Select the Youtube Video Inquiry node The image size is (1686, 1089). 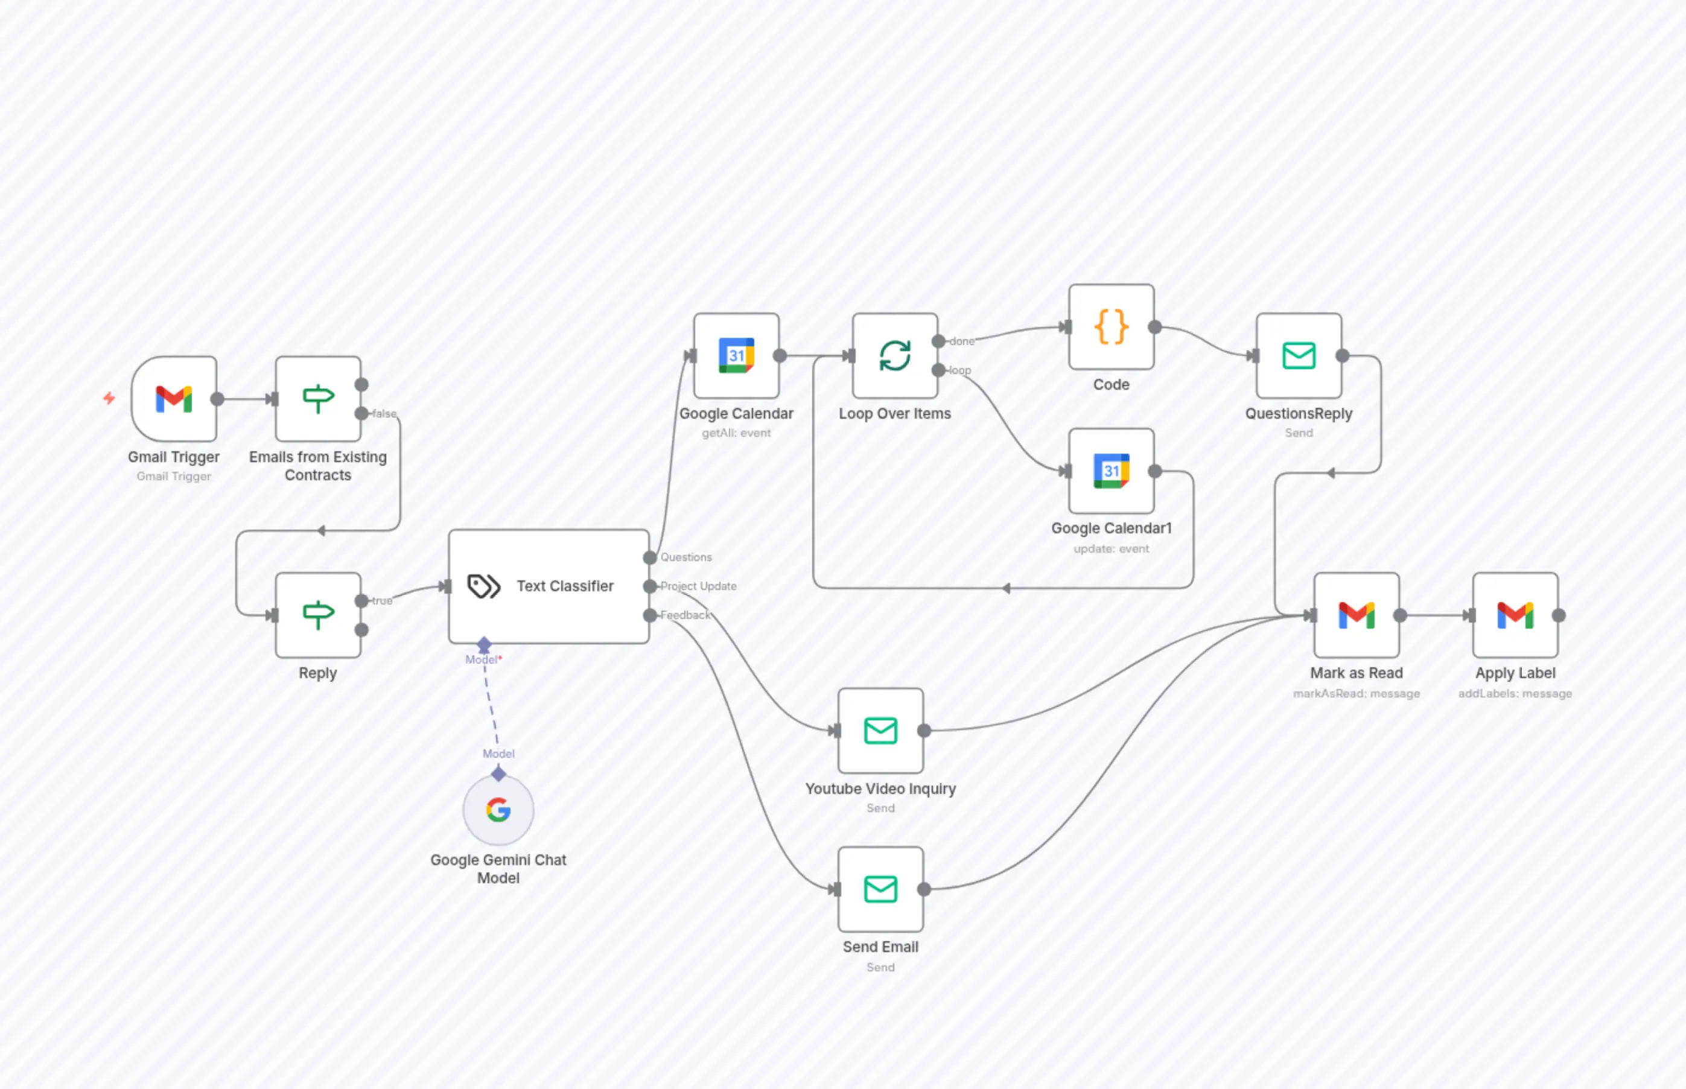[880, 731]
